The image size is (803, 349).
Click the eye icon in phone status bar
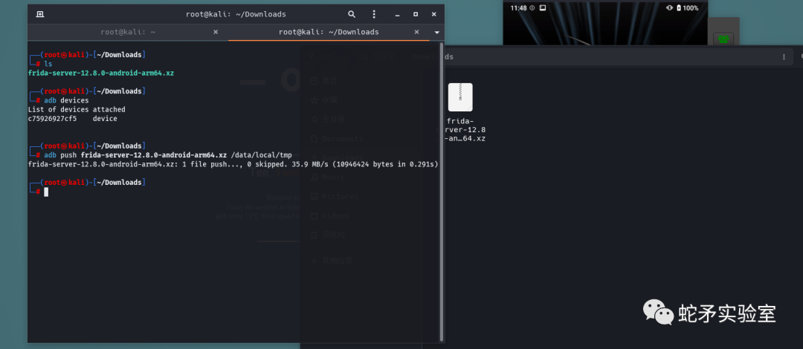coord(669,7)
